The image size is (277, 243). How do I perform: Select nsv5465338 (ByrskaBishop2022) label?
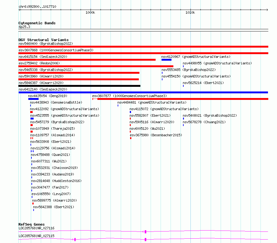[46, 70]
